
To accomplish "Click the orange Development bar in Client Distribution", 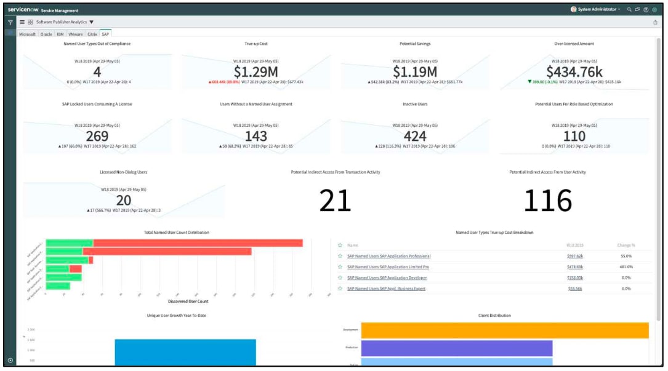I will pyautogui.click(x=504, y=330).
